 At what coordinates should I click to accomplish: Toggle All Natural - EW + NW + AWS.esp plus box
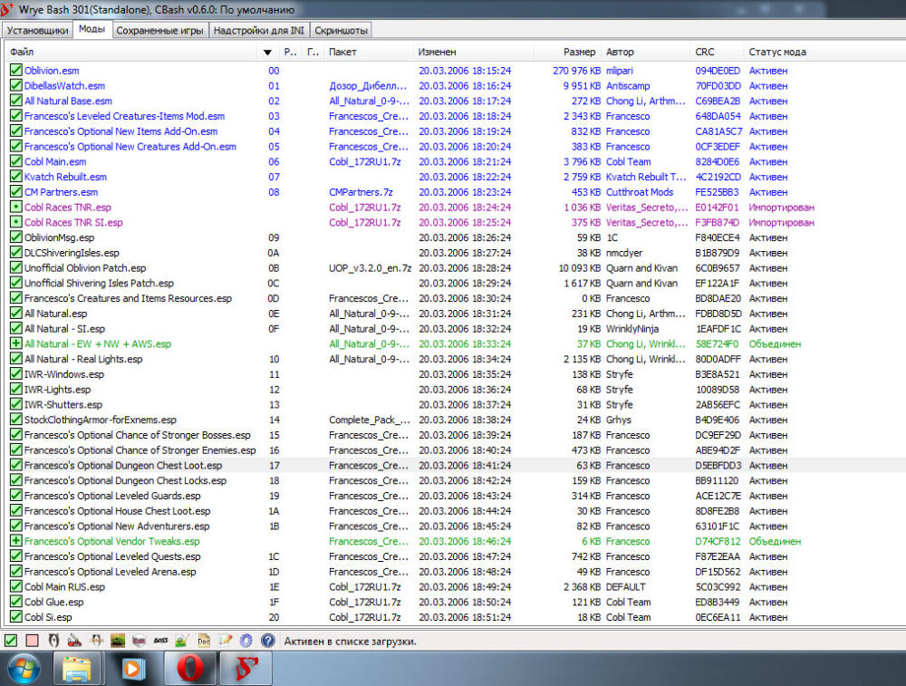[x=15, y=343]
